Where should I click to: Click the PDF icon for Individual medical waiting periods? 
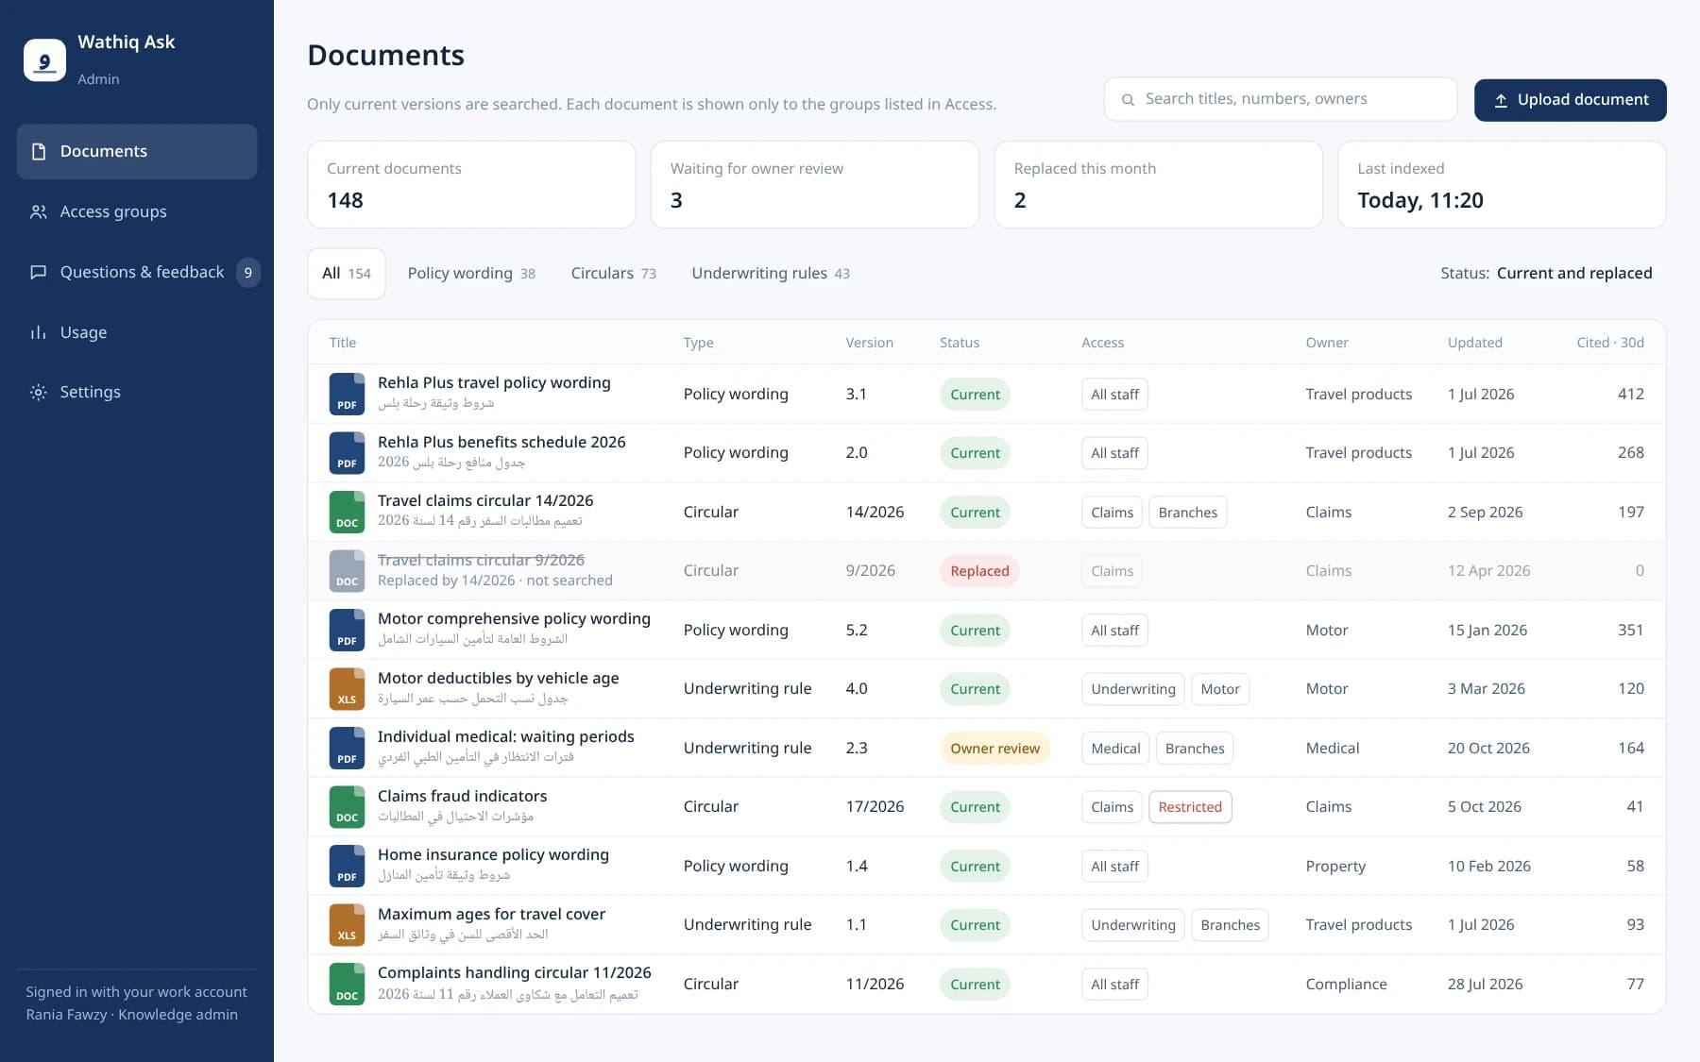click(x=347, y=748)
